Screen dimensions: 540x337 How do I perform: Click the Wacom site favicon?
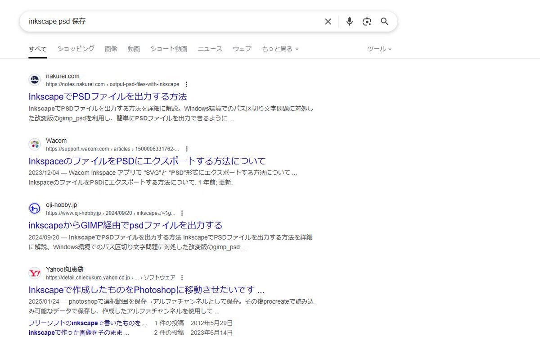pyautogui.click(x=35, y=145)
